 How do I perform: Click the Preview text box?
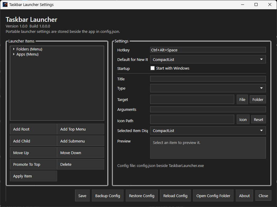pos(208,148)
